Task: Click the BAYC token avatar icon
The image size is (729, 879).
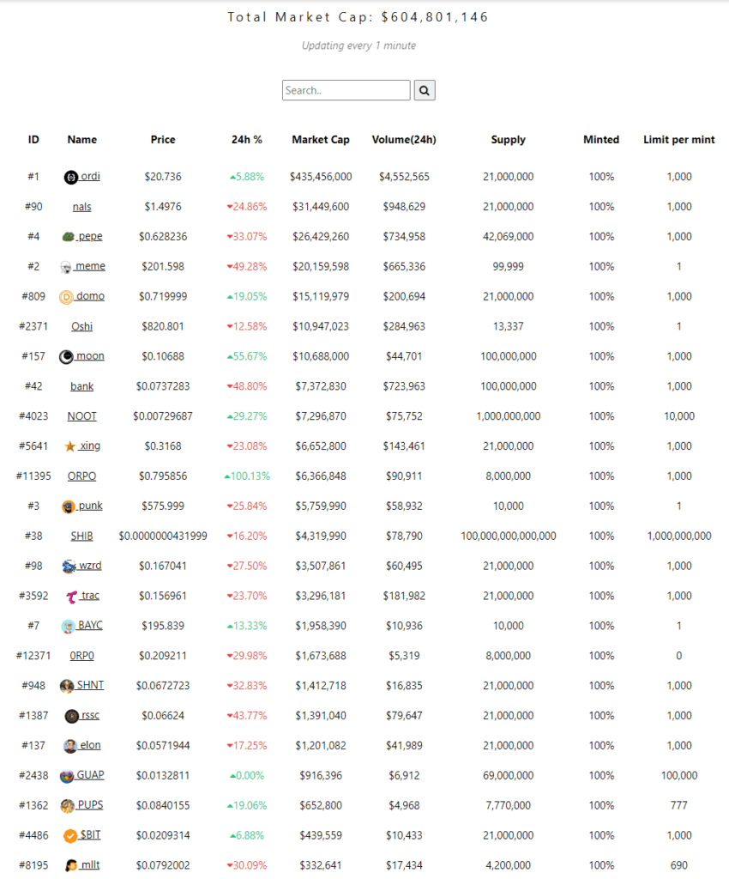Action: [69, 626]
